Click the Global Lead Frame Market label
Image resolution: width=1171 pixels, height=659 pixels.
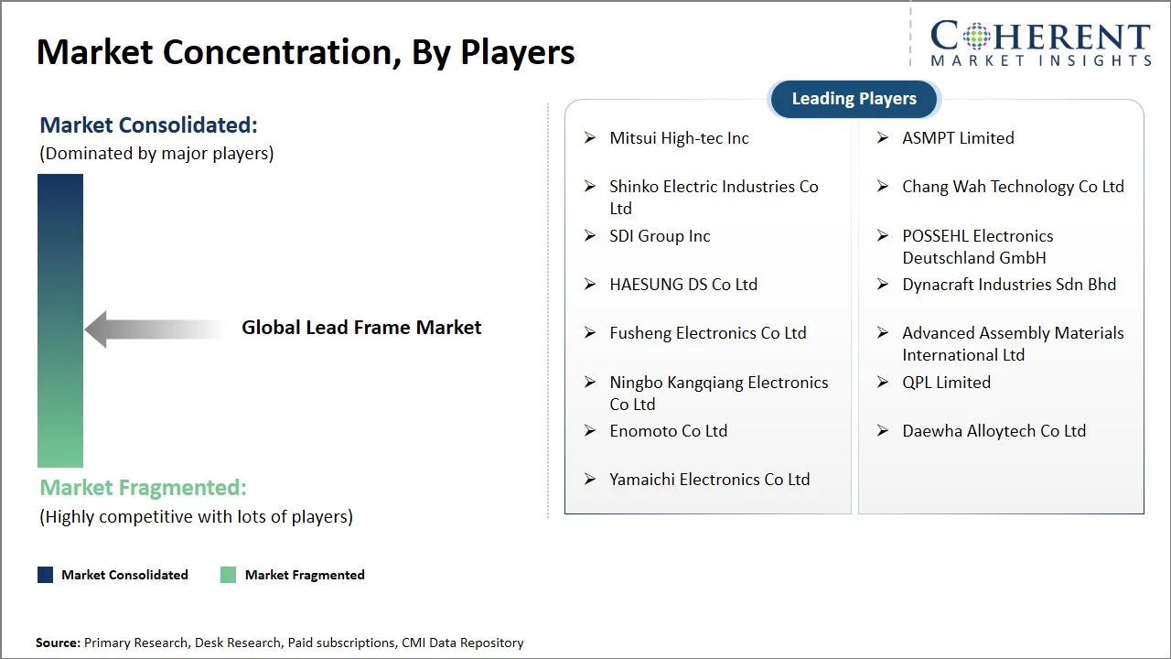[361, 328]
